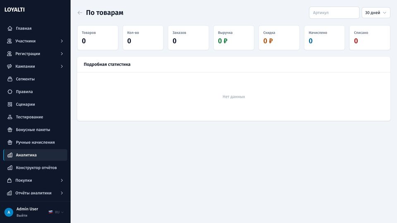Screen dimensions: 397x223
Task: Click the Участники people icon
Action: (x=10, y=41)
